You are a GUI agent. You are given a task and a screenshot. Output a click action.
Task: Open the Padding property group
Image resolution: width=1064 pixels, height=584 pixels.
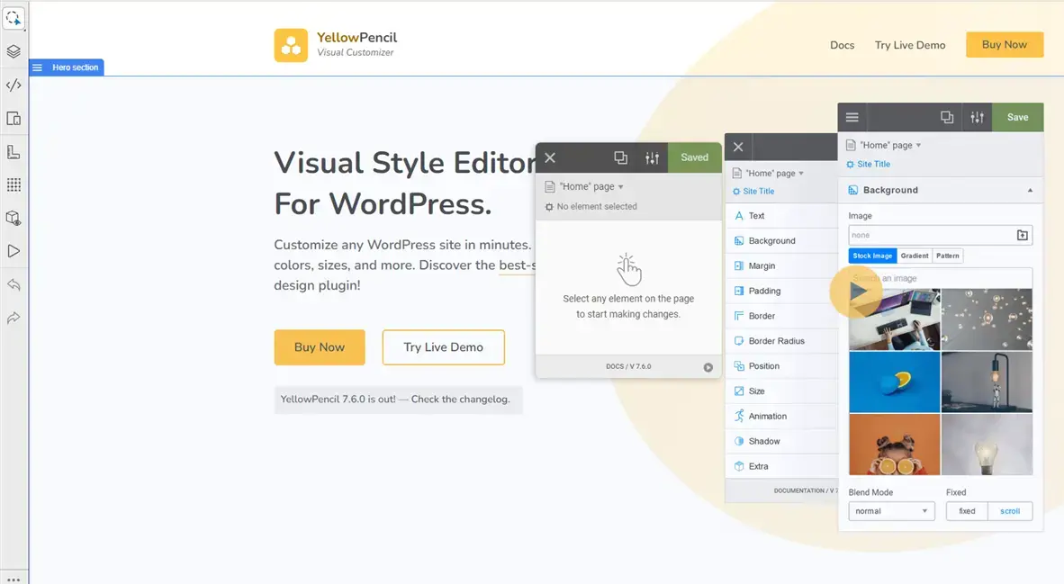click(781, 291)
